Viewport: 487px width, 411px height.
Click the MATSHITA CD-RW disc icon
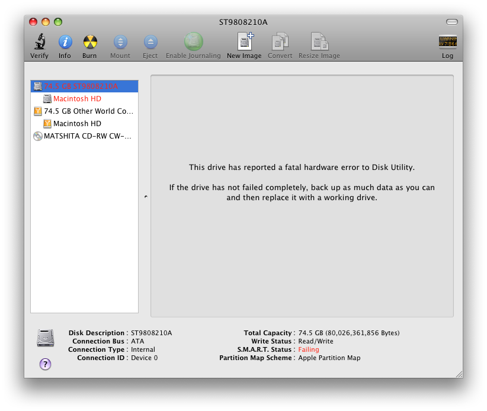point(37,136)
